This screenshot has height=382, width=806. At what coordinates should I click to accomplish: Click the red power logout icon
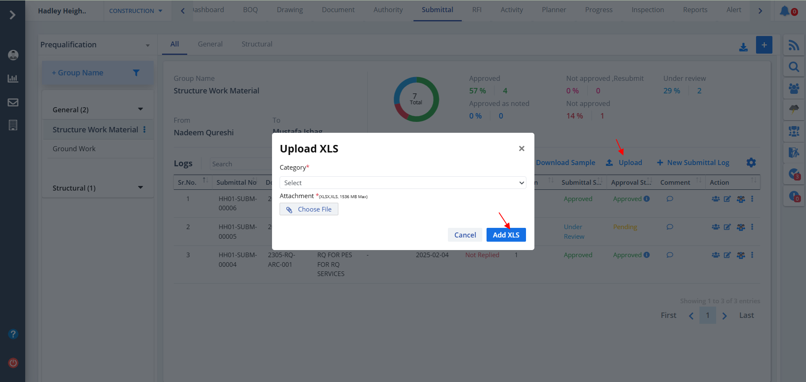pyautogui.click(x=13, y=363)
